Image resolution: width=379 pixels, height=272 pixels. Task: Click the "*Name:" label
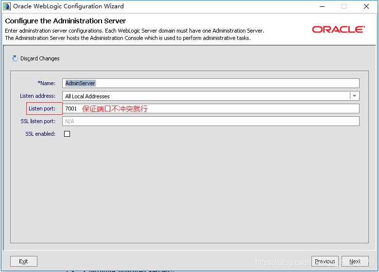point(47,83)
